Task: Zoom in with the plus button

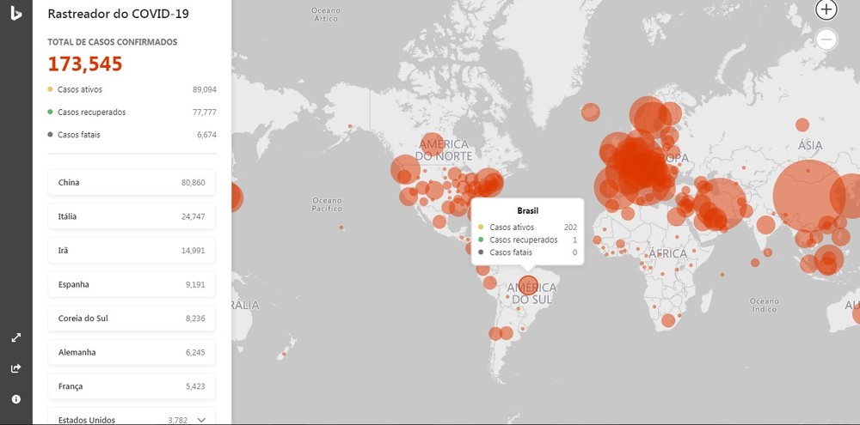Action: click(x=826, y=9)
